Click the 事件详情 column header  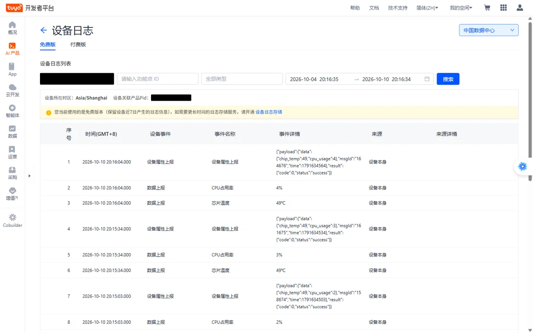coord(289,134)
